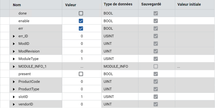Edit the ProductType value field
Viewport: 215px width, 108px height.
82,89
